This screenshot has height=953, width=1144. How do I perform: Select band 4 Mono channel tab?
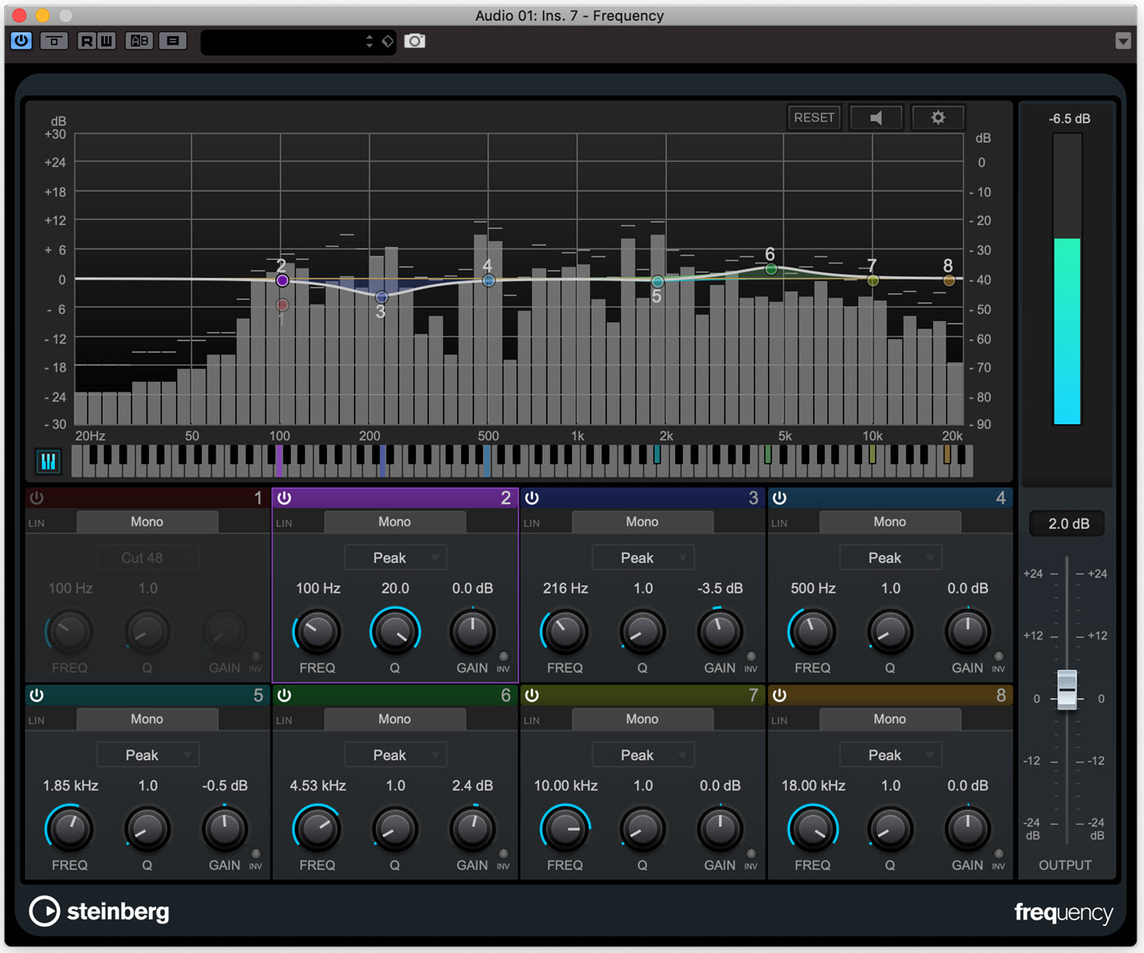point(889,522)
